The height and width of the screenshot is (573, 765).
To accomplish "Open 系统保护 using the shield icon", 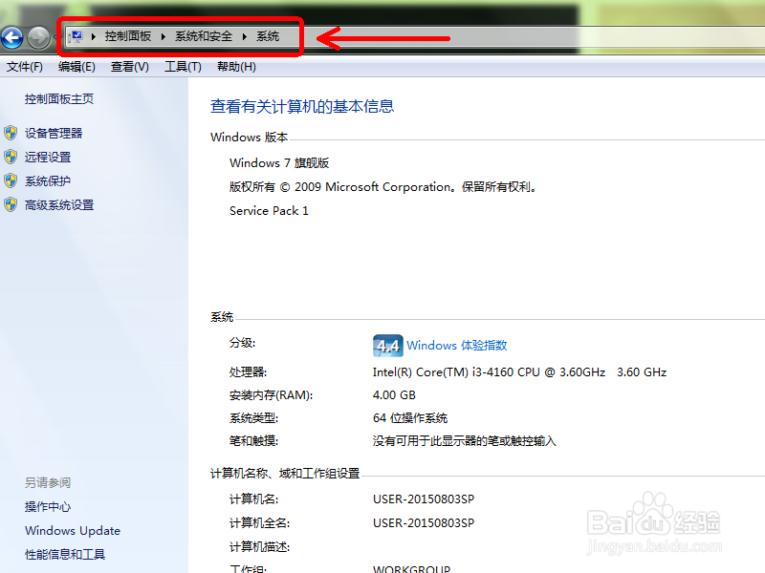I will click(12, 180).
